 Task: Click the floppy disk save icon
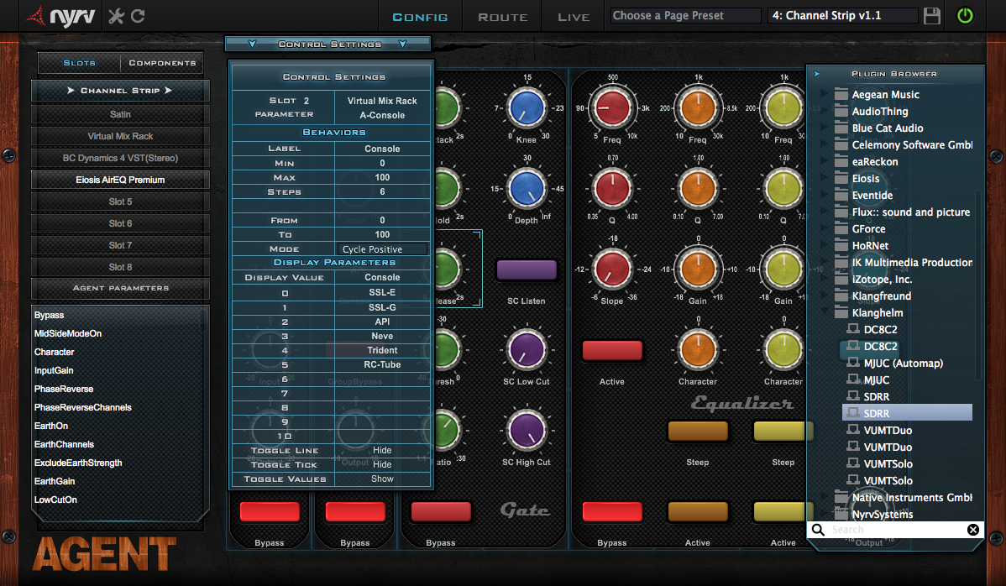point(931,16)
